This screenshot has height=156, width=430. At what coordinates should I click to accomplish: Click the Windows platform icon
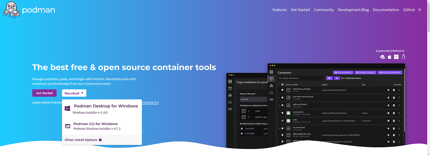(396, 57)
